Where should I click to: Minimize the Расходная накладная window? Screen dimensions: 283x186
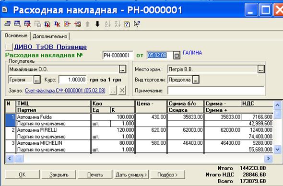tap(251, 10)
